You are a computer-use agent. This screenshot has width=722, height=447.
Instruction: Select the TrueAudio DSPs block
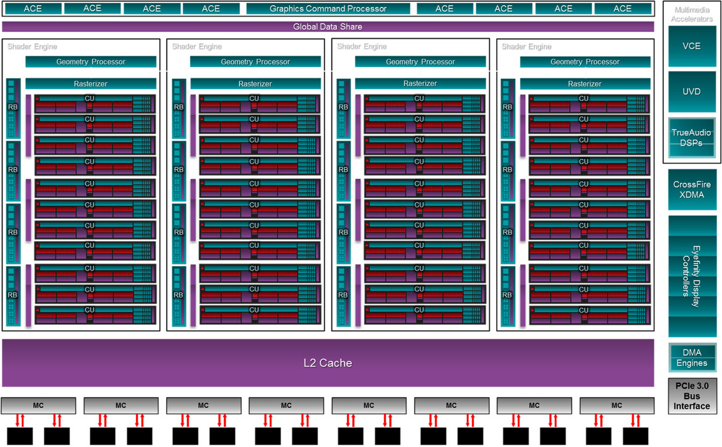point(692,137)
